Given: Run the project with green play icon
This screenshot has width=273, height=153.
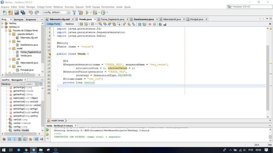Looking at the screenshot, I should tap(87, 12).
